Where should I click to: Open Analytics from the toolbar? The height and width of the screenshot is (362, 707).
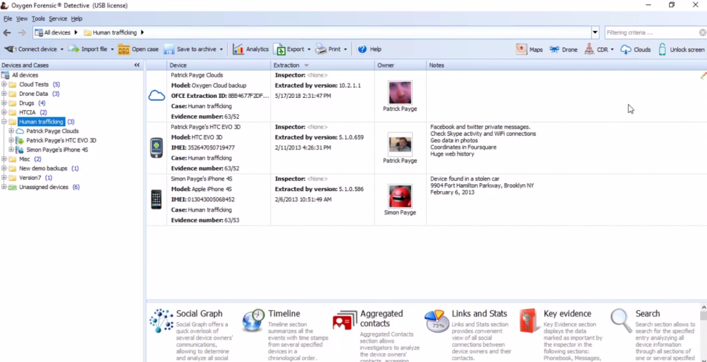coord(251,50)
